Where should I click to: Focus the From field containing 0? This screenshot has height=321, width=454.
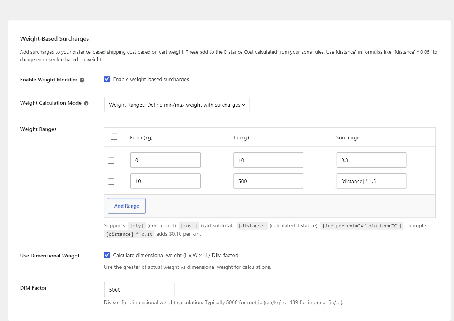[165, 160]
